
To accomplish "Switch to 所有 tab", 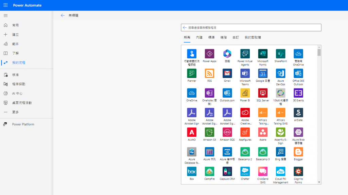I will 187,37.
